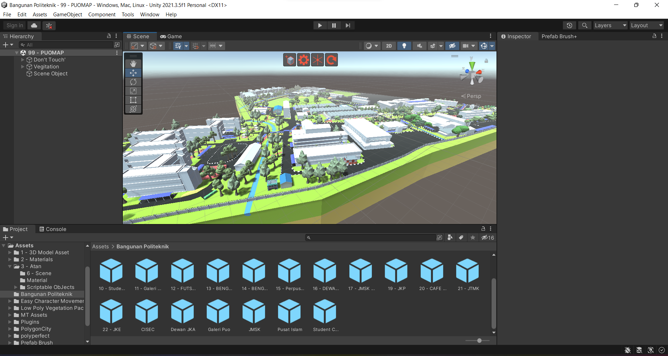
Task: Adjust the asset icon size slider
Action: [479, 341]
